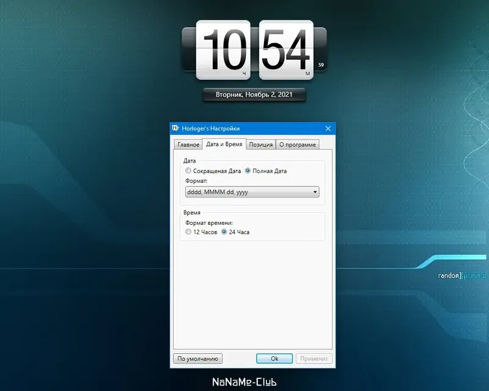Switch to the Главное tab
This screenshot has width=489, height=391.
click(x=188, y=144)
